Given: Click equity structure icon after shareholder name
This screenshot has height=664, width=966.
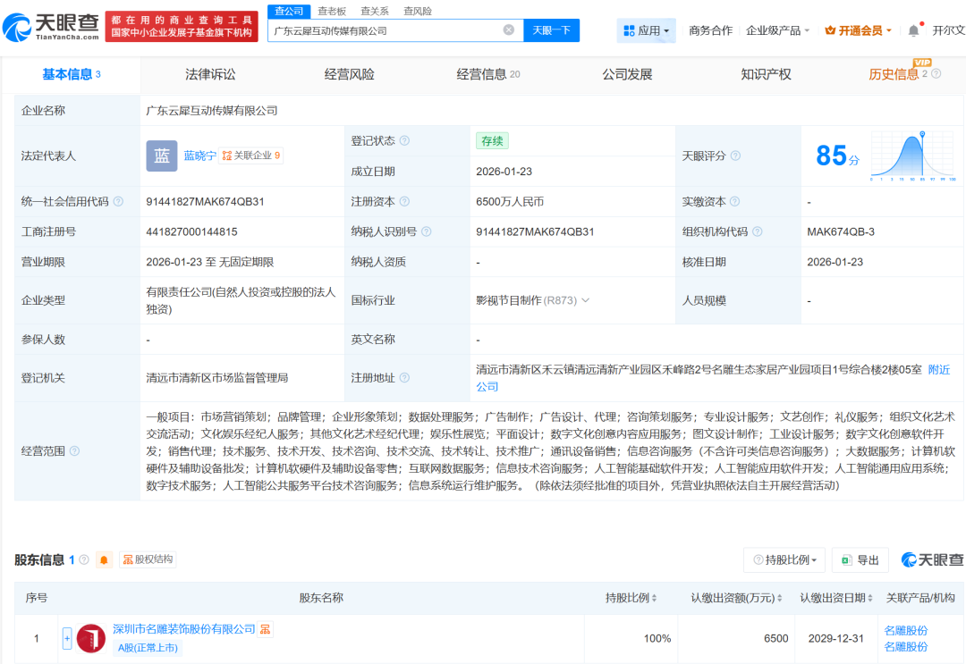Looking at the screenshot, I should coord(266,629).
